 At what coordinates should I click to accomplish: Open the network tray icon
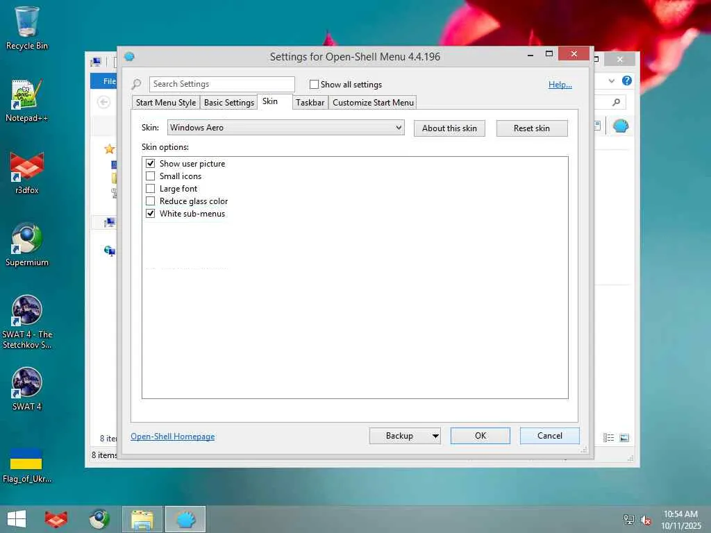tap(628, 519)
